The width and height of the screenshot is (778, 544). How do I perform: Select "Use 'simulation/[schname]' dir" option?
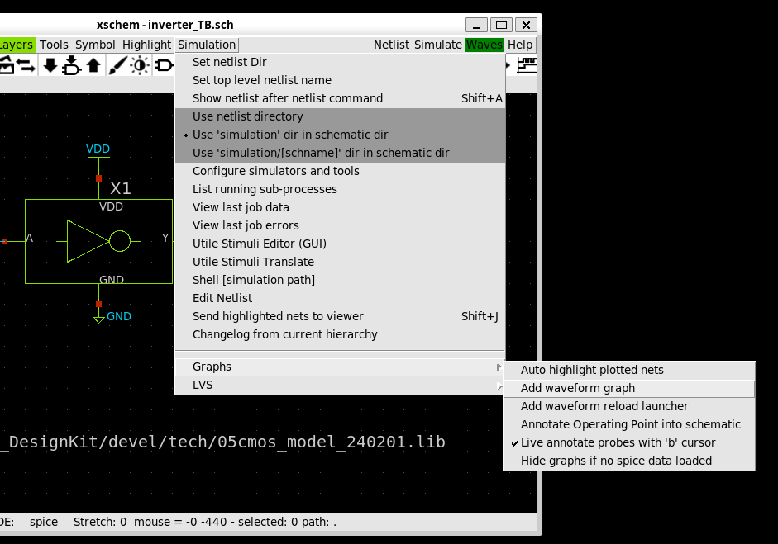click(341, 153)
